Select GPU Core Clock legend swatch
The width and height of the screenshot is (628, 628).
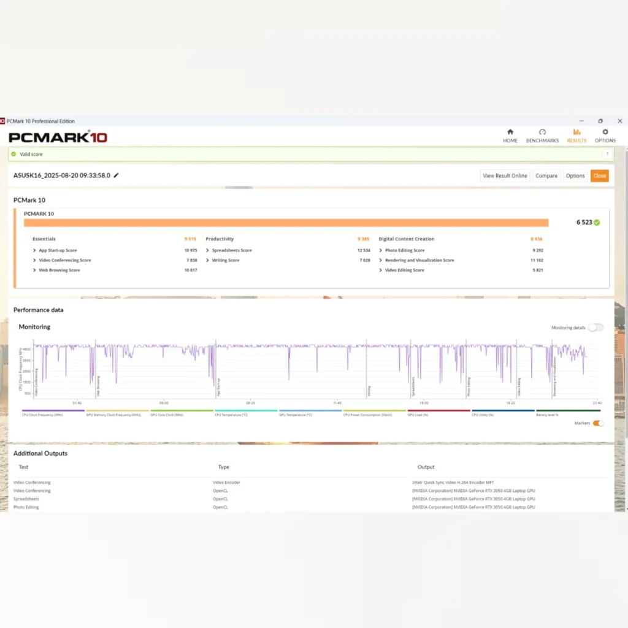pos(182,410)
